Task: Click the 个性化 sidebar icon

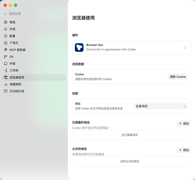Action: point(6,43)
